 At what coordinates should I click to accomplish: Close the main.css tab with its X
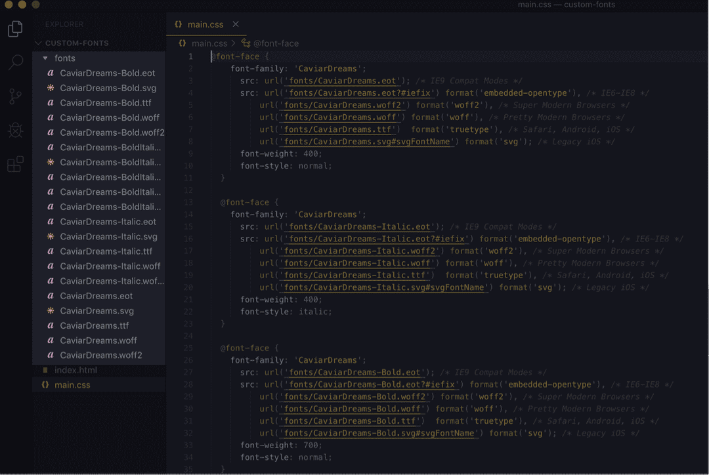pyautogui.click(x=236, y=24)
